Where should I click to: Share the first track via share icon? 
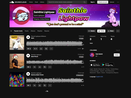pyautogui.click(x=41, y=49)
